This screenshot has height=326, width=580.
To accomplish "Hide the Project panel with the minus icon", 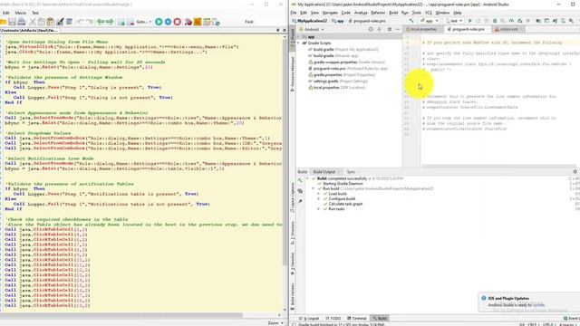I will 398,29.
